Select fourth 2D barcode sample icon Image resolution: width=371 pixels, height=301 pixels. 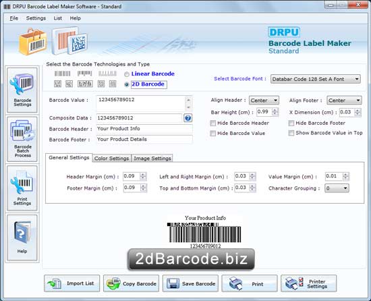click(x=101, y=84)
